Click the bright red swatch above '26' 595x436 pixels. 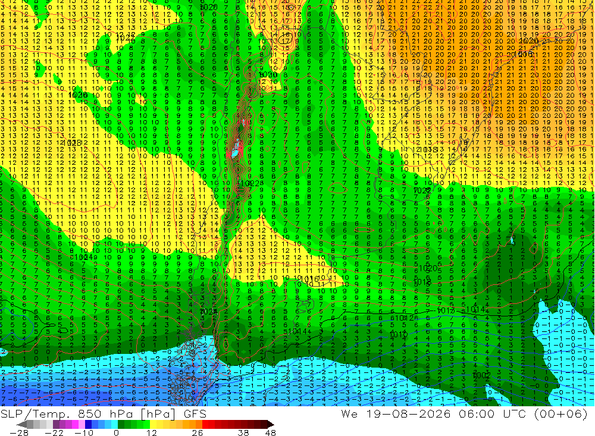[205, 424]
